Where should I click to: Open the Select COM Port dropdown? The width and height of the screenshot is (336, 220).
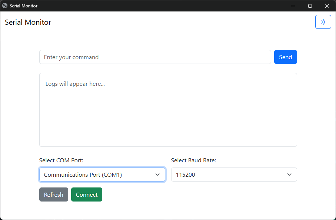[102, 175]
